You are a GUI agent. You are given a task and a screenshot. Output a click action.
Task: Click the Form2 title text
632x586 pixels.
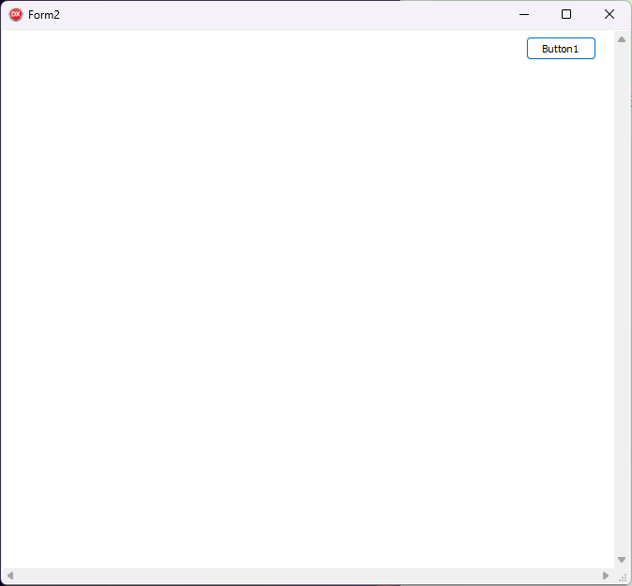(x=44, y=15)
